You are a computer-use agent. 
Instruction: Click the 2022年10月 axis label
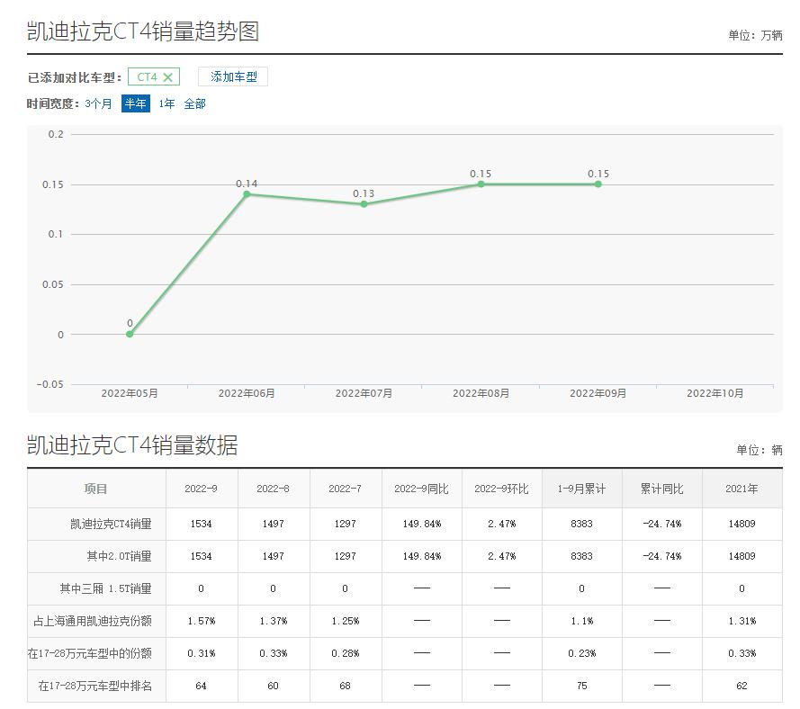coord(715,393)
